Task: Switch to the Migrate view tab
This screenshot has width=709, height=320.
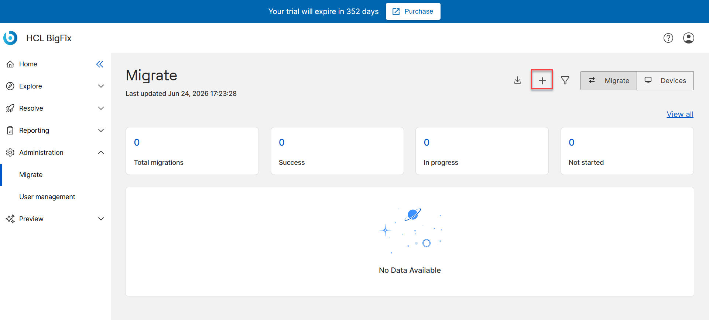Action: (609, 81)
